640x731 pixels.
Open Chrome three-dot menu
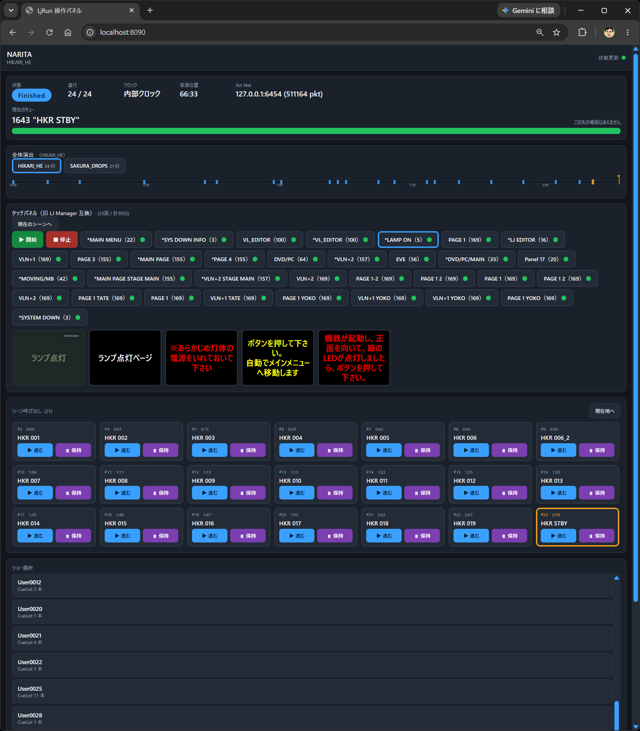coord(627,32)
